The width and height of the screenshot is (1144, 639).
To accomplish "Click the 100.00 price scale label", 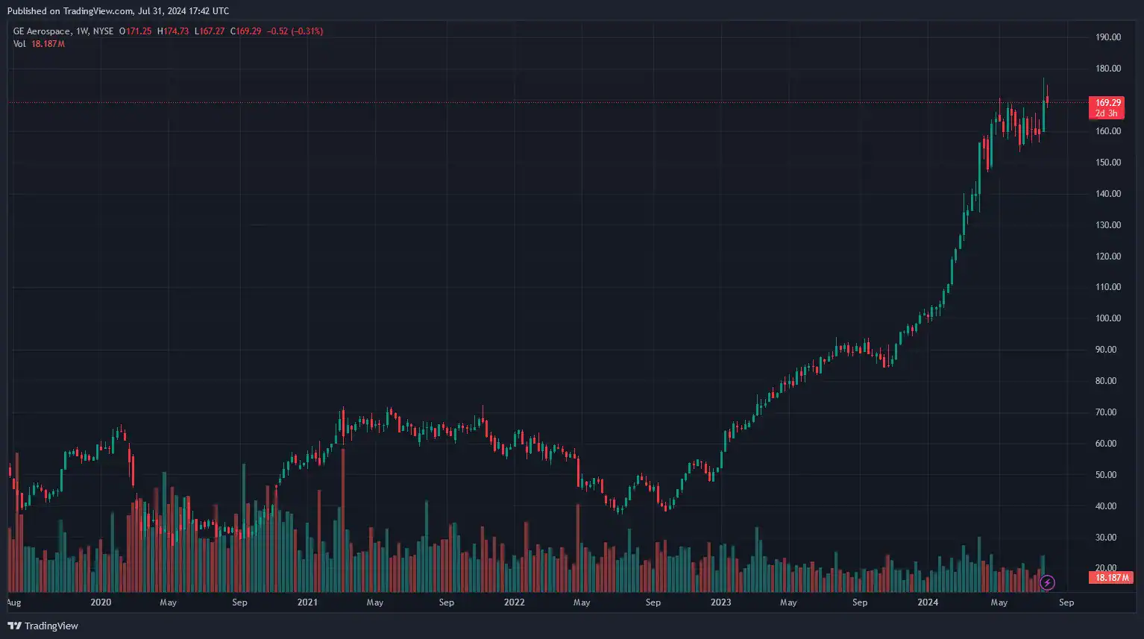I will (x=1108, y=318).
